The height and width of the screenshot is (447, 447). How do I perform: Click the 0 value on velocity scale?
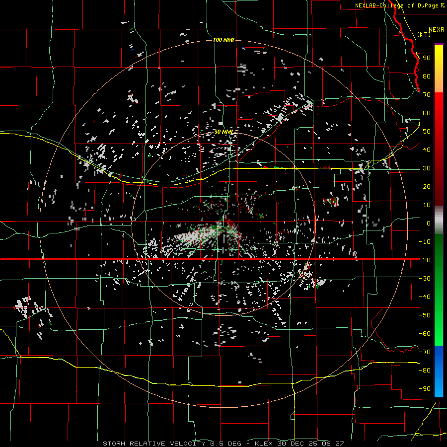429,223
